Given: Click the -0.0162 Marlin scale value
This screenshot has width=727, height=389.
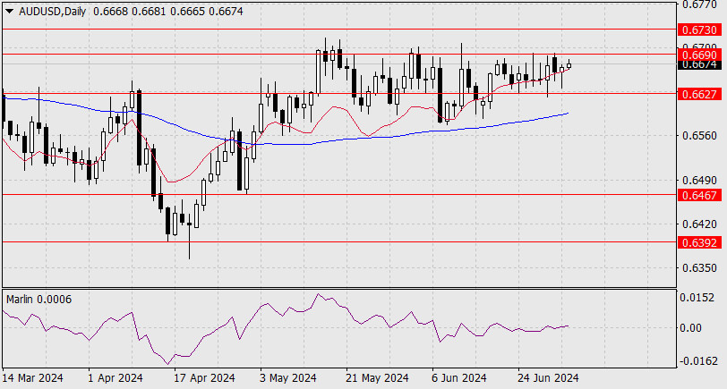Looking at the screenshot, I should pos(697,361).
